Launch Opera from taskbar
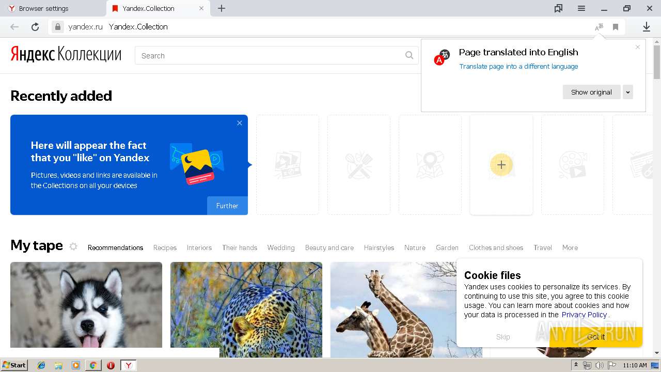The image size is (661, 372). point(111,365)
